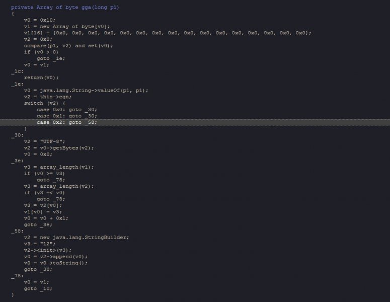The image size is (390, 302).
Task: Click label _1c: in the code
Action: click(x=17, y=71)
